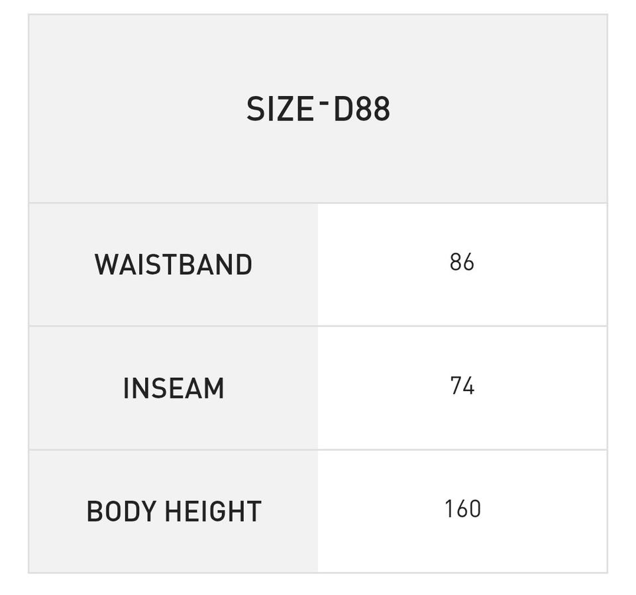This screenshot has height=595, width=636.
Task: Click the digit 4 in the inseam value
Action: click(x=468, y=386)
